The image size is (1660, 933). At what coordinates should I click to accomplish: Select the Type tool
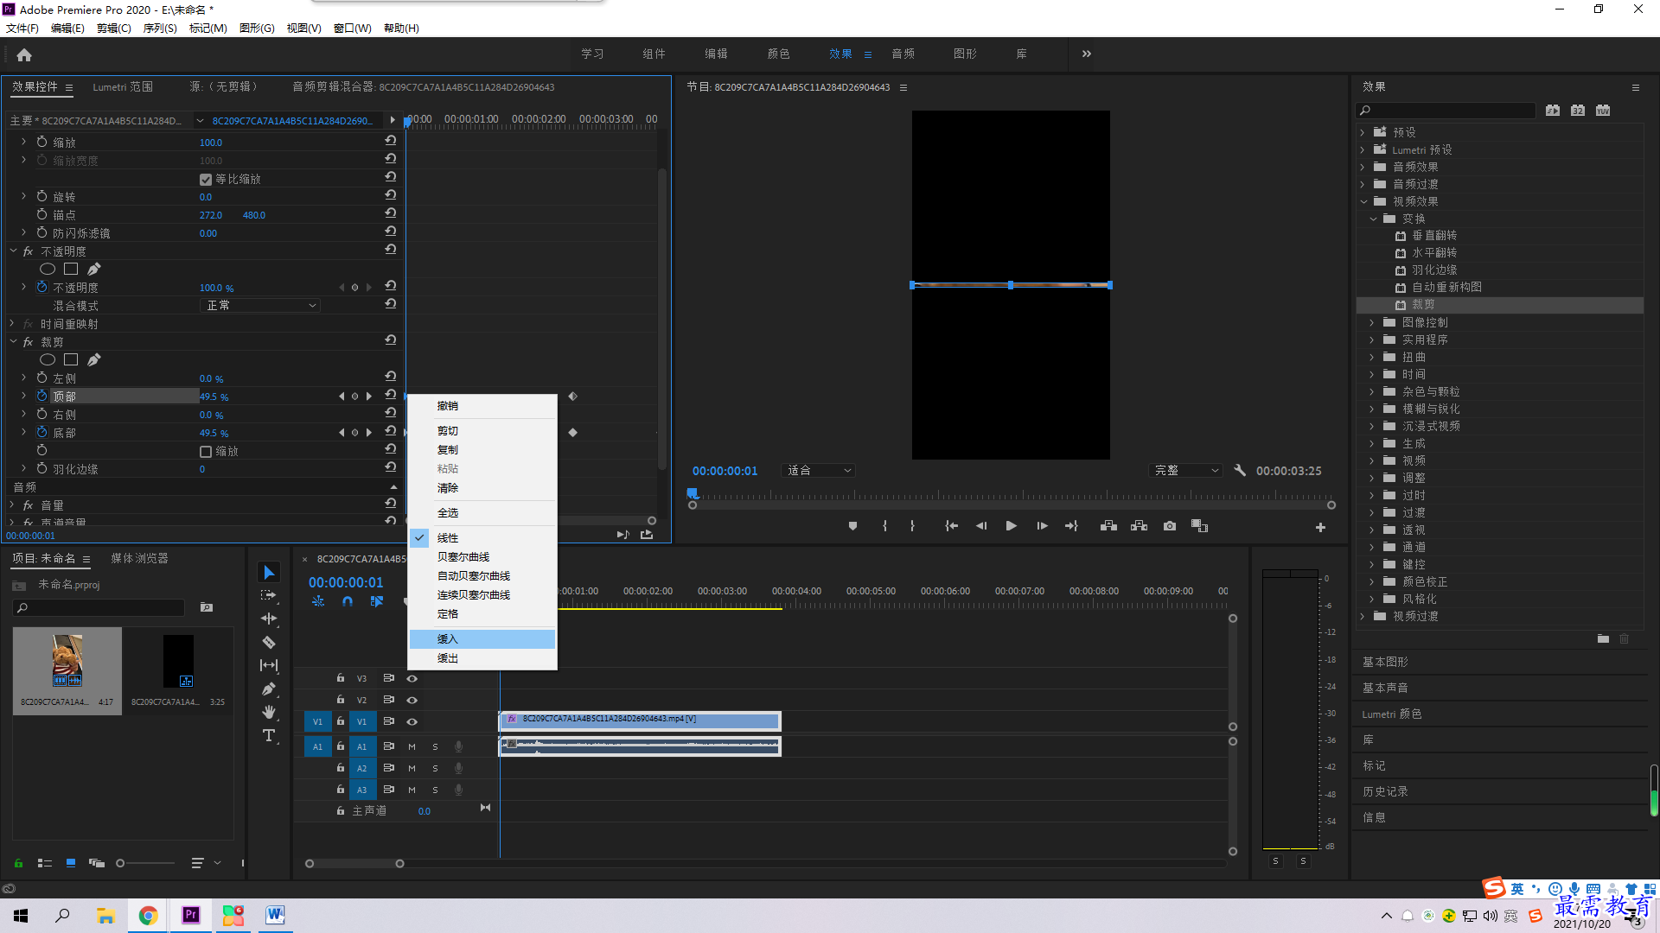tap(269, 735)
